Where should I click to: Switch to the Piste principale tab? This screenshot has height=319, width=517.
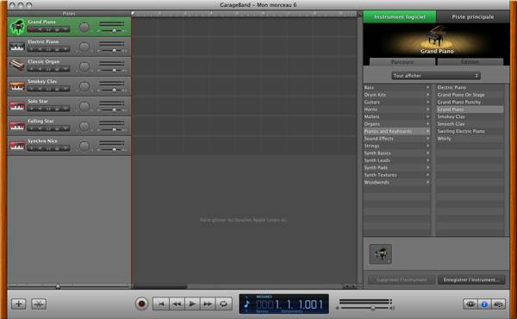pyautogui.click(x=472, y=17)
